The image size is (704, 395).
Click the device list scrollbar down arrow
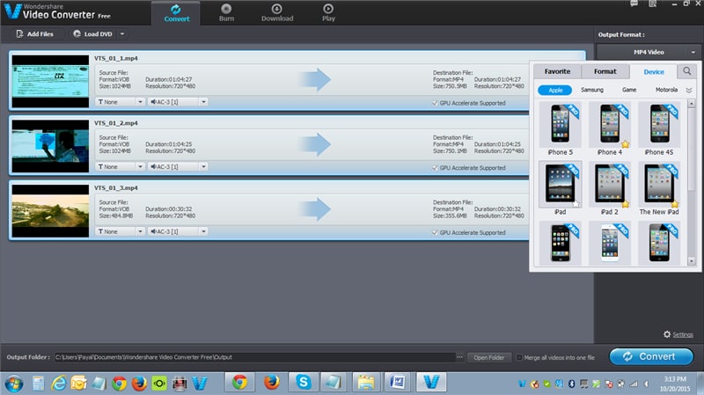[x=692, y=261]
